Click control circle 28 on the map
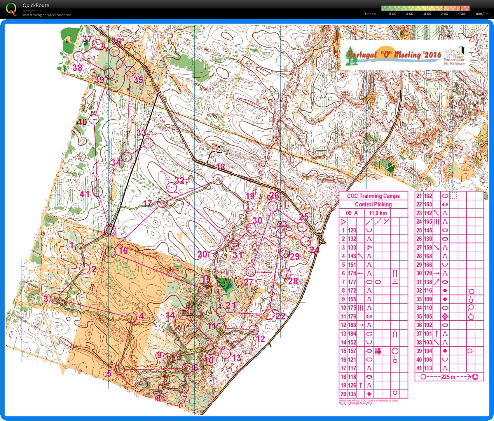This screenshot has height=421, width=494. (285, 274)
